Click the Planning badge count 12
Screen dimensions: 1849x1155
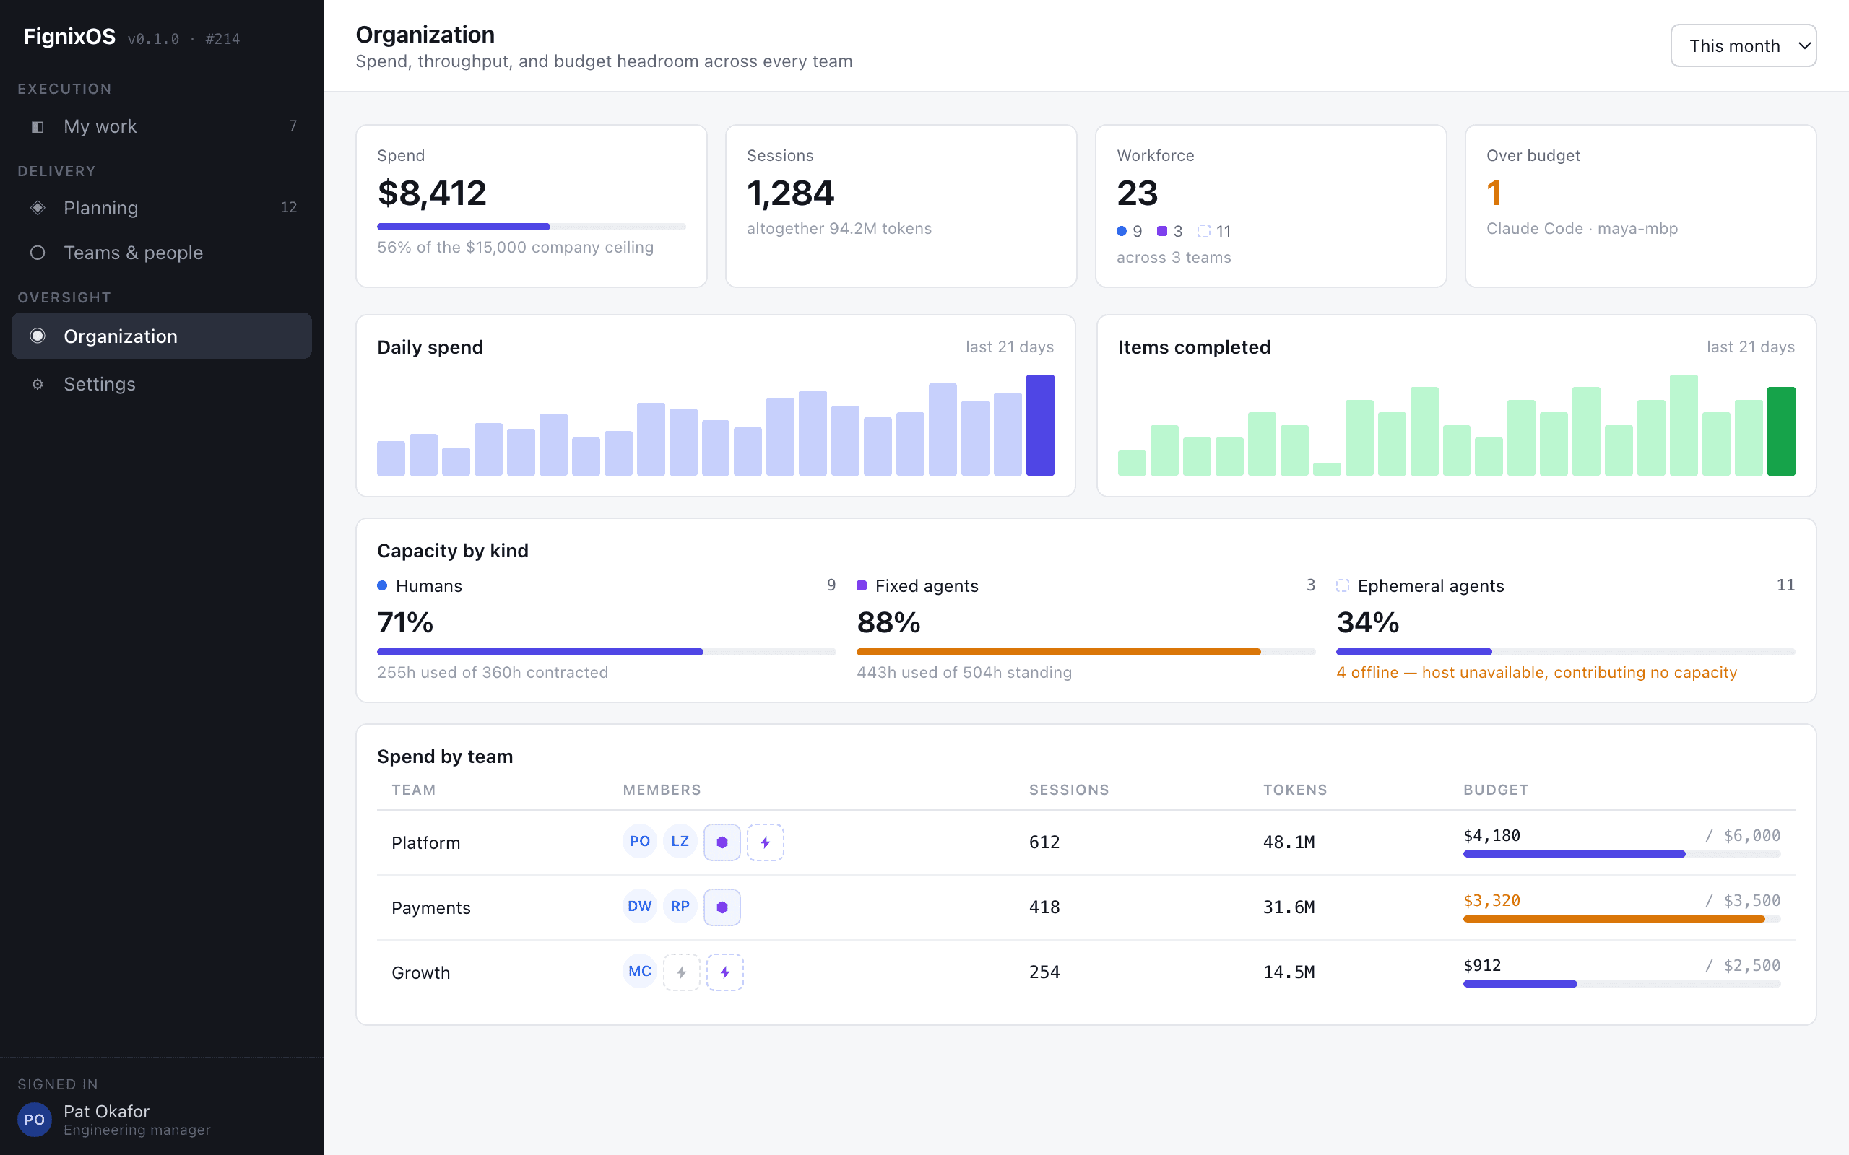pyautogui.click(x=289, y=207)
